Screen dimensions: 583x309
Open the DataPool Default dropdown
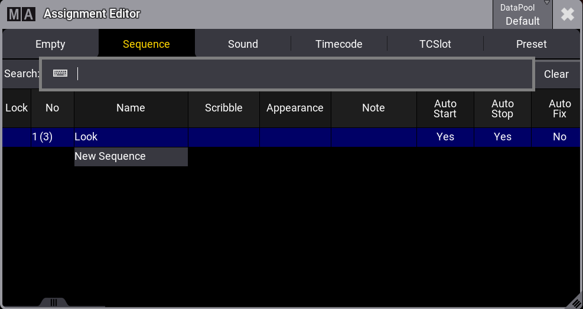click(x=522, y=15)
